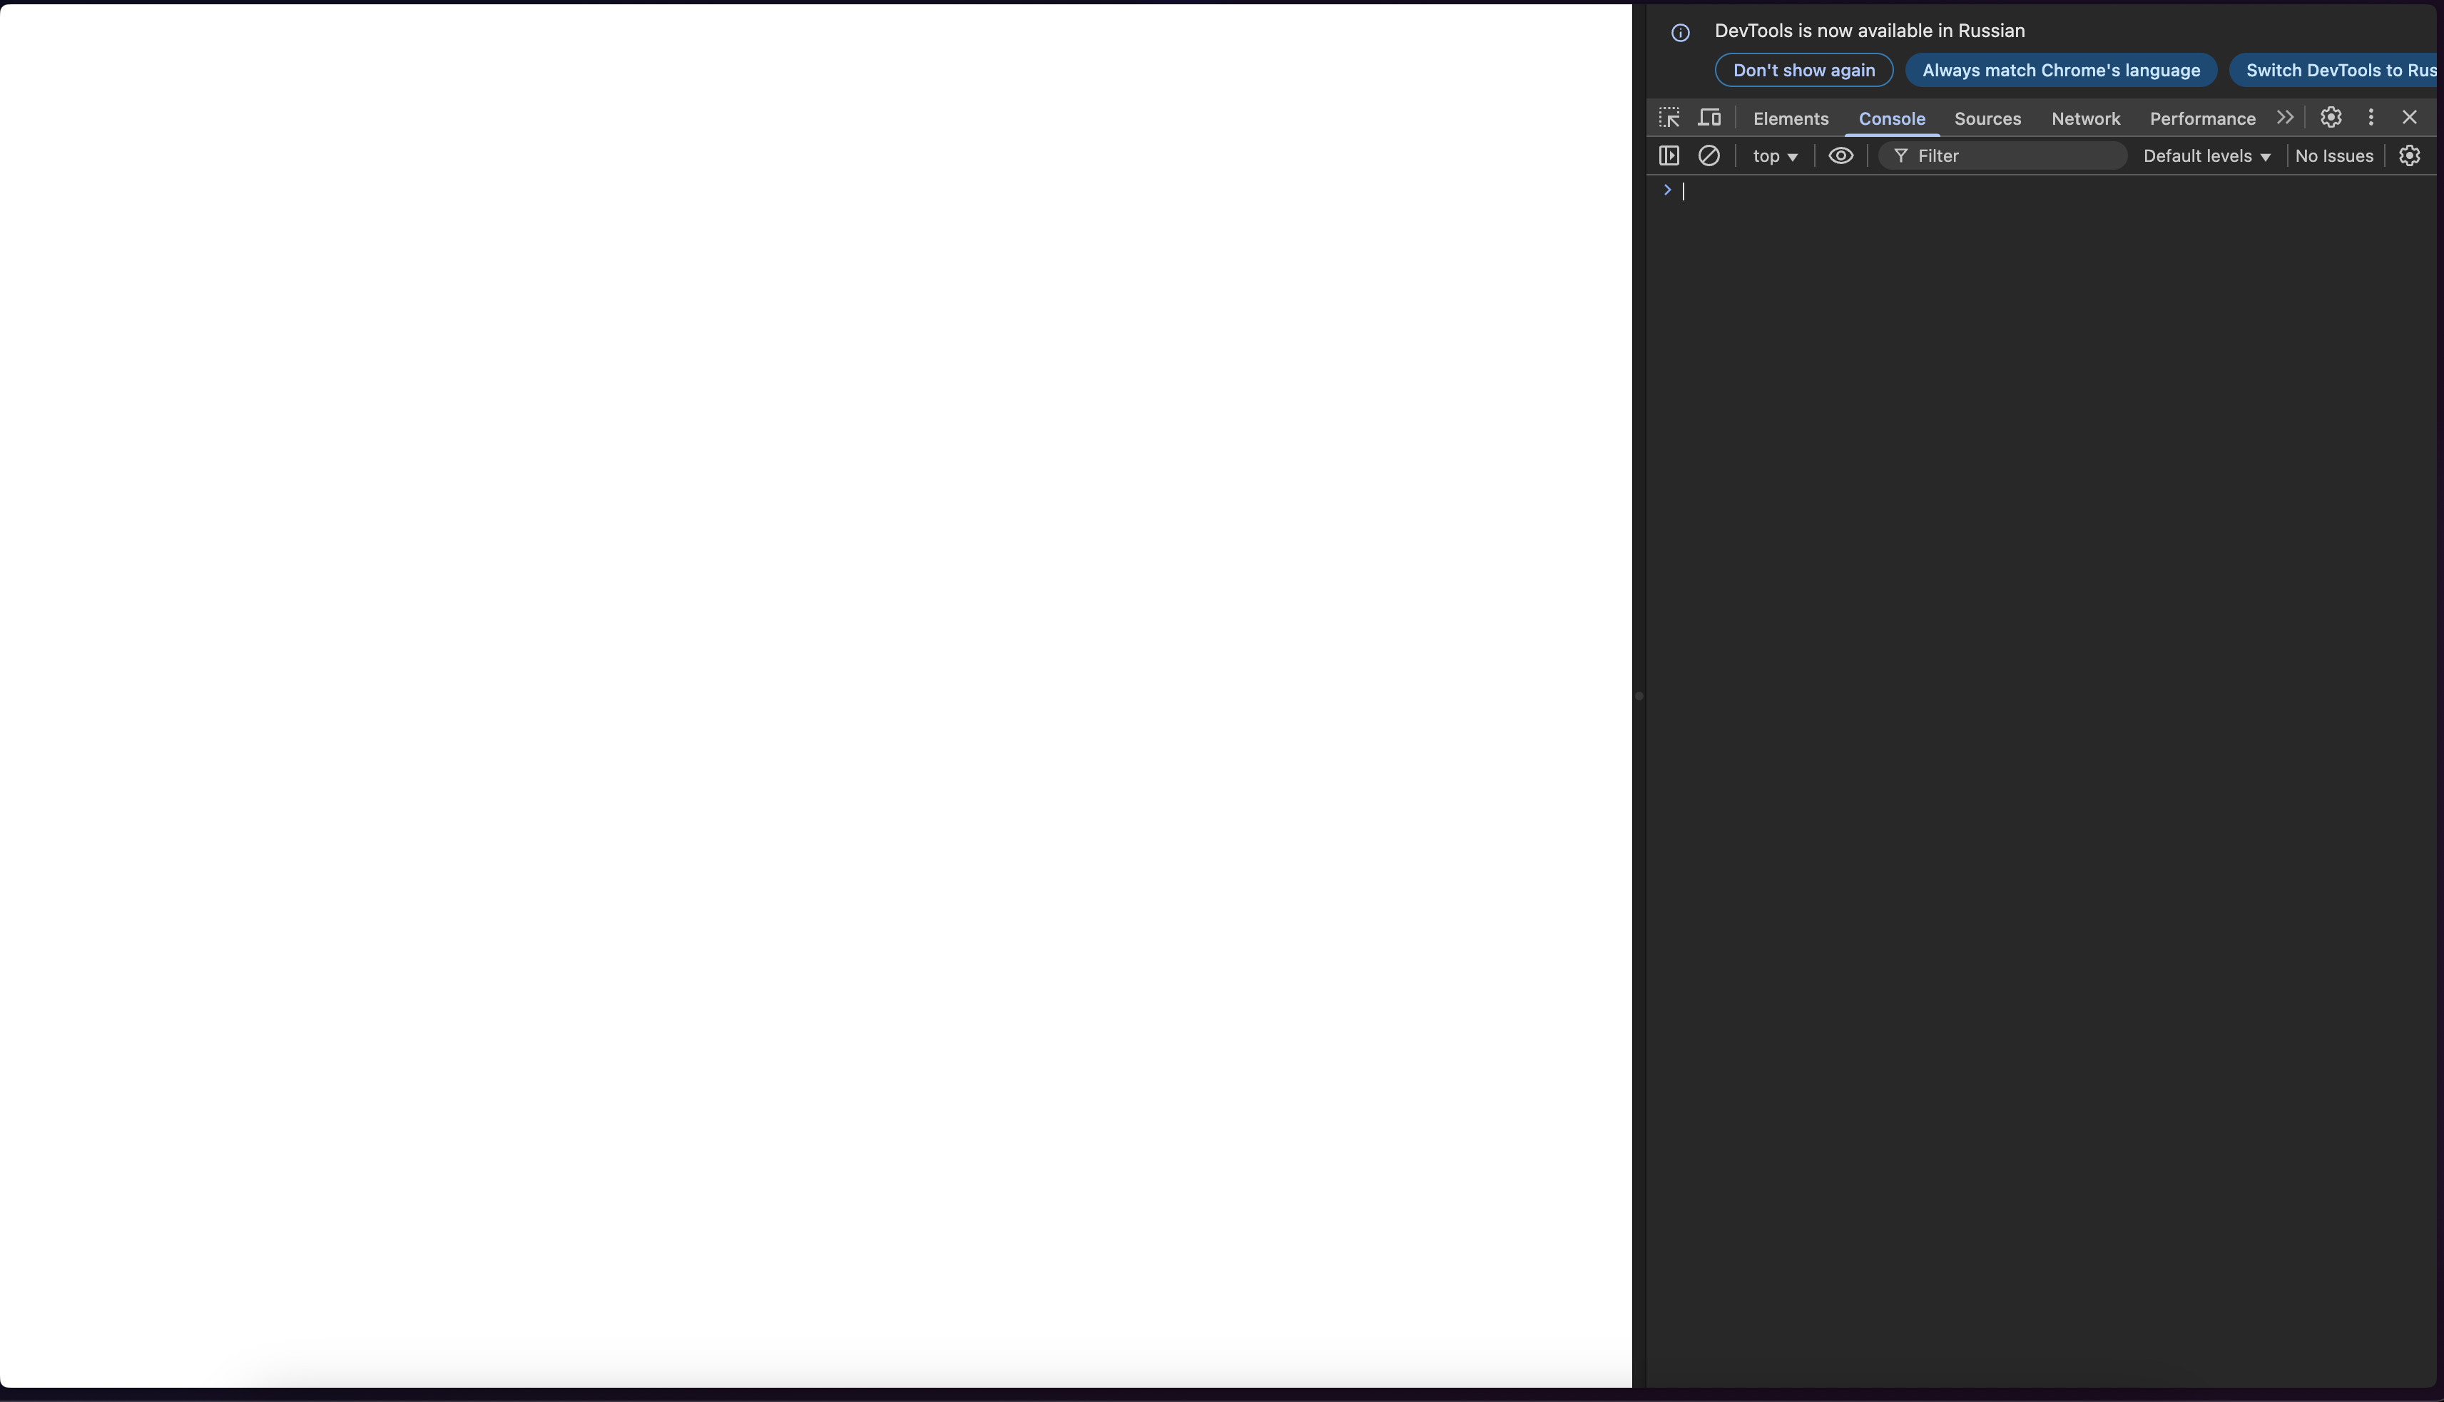Viewport: 2444px width, 1402px height.
Task: Click into the console Filter field
Action: coord(2012,156)
